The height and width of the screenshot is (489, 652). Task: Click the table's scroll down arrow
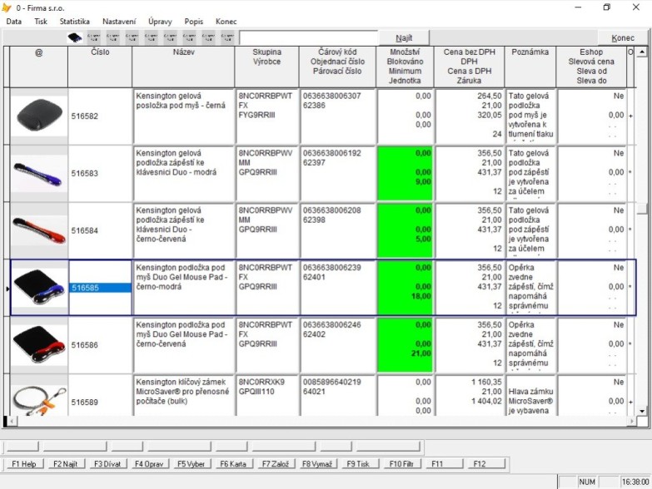click(x=642, y=411)
